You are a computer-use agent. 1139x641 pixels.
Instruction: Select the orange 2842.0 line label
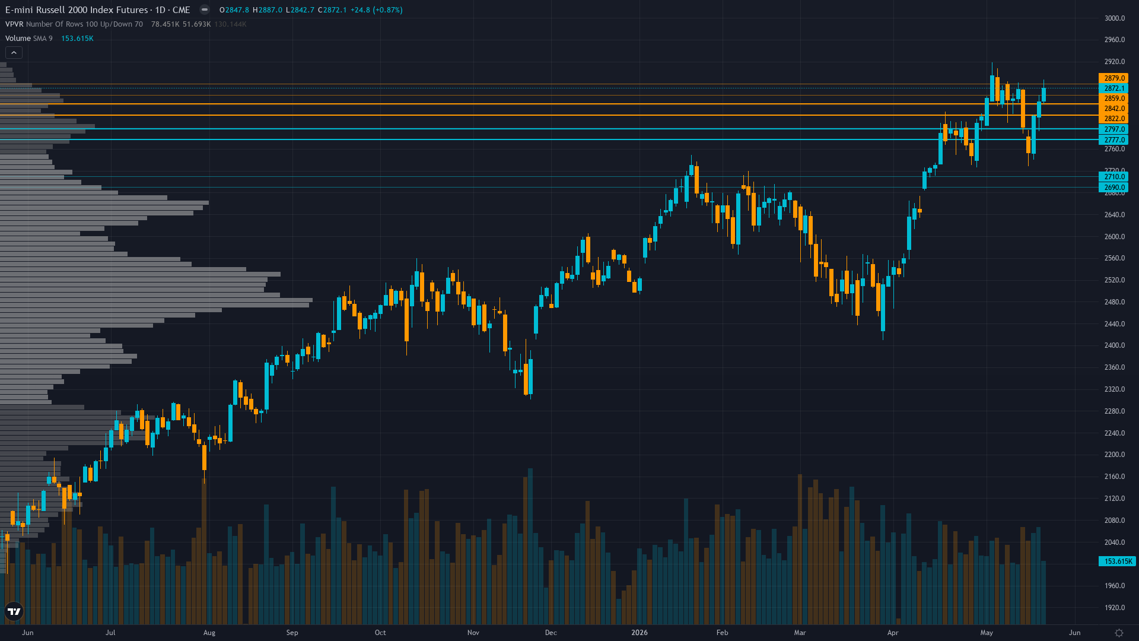point(1113,108)
